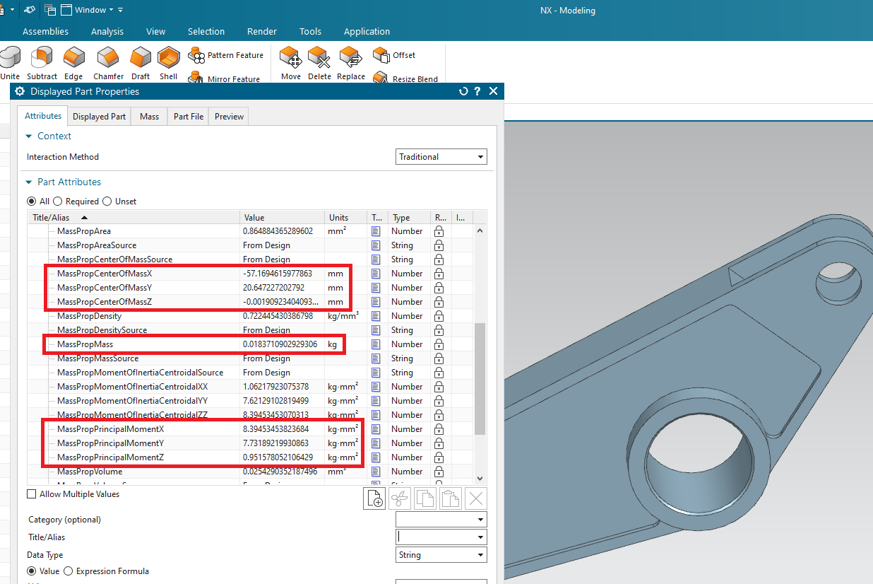
Task: Click the attribute list vertical scrollbar
Action: point(480,378)
